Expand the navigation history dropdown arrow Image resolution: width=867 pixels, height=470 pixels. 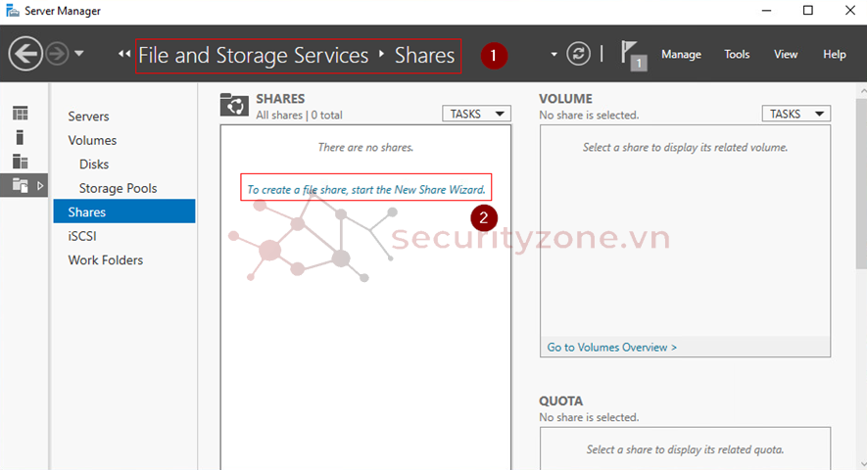pyautogui.click(x=79, y=54)
